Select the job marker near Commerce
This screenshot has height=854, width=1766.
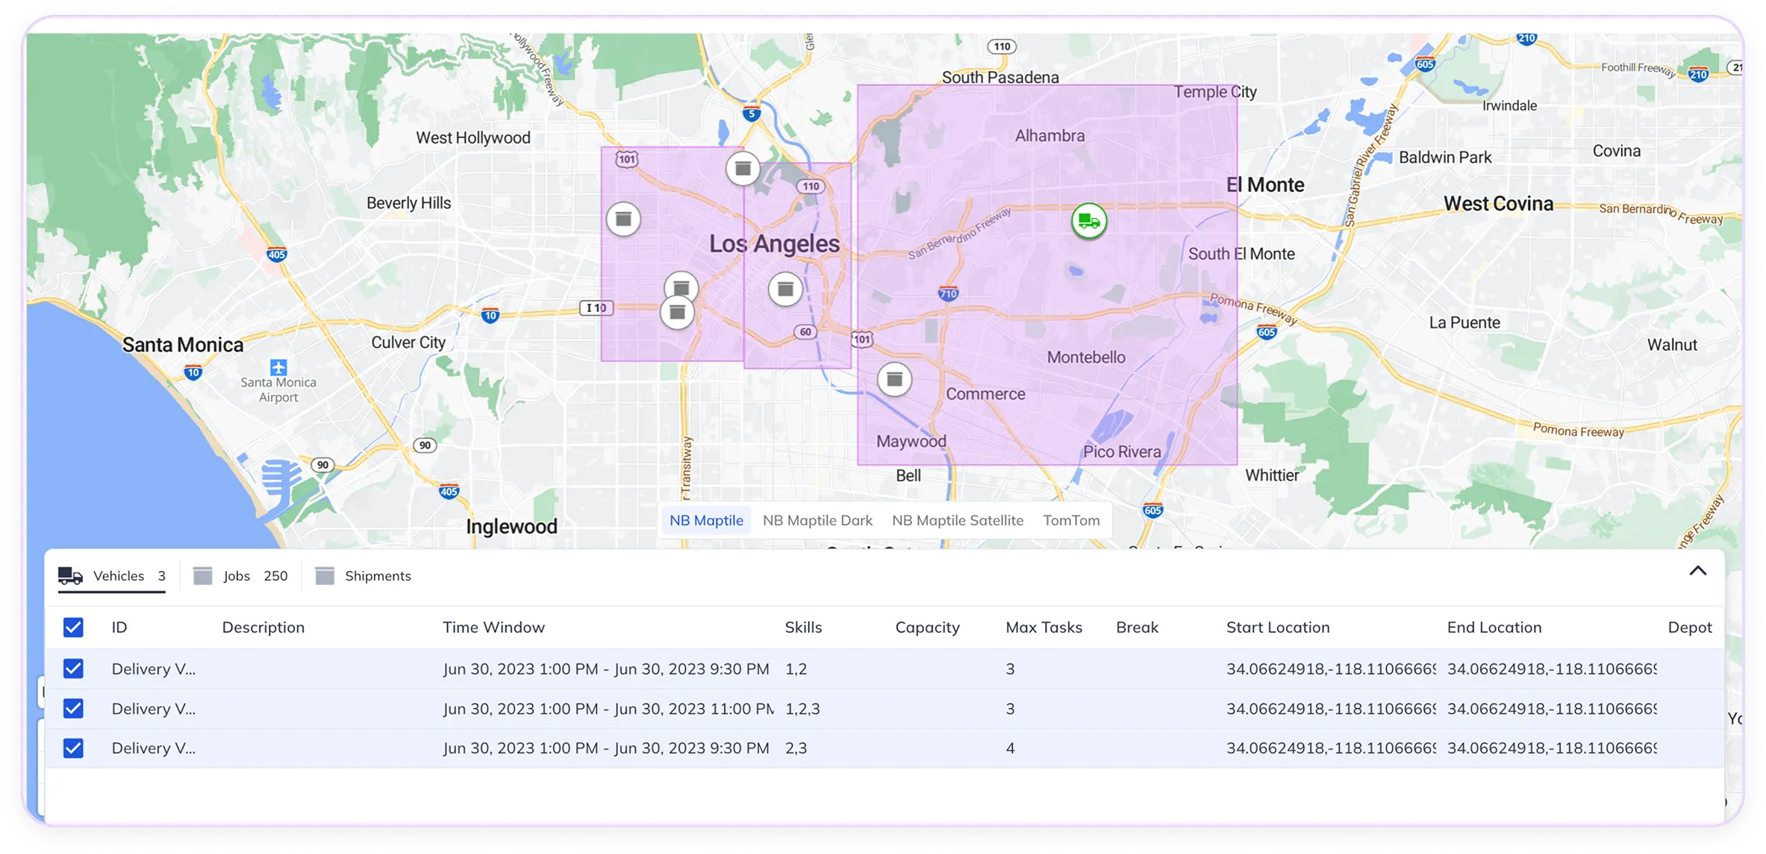pos(894,379)
